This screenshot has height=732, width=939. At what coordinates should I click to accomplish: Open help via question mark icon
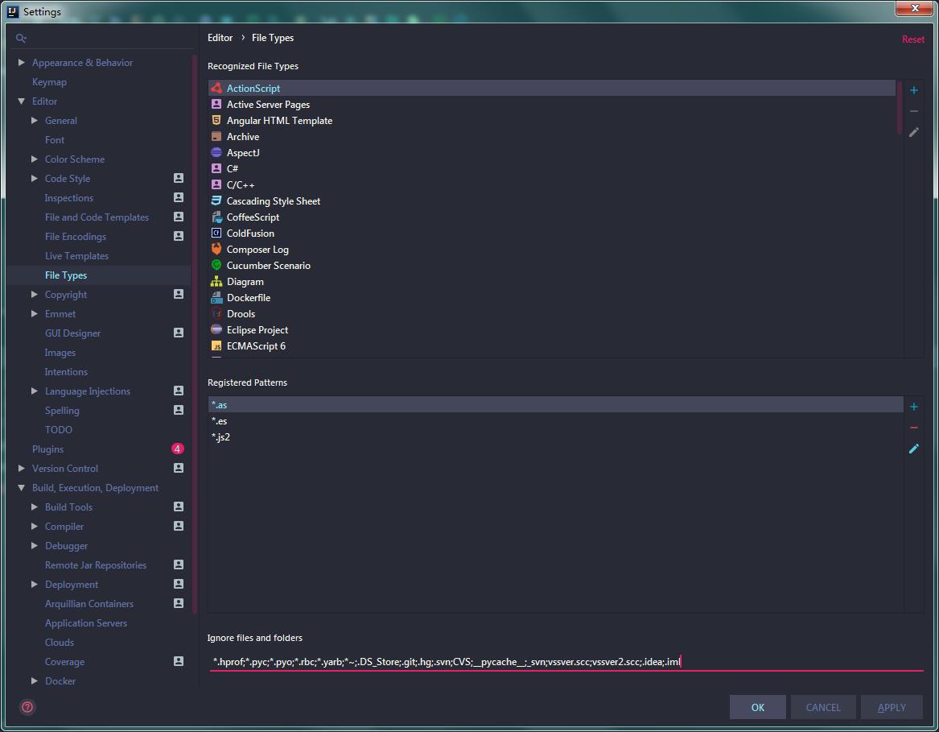pyautogui.click(x=27, y=707)
